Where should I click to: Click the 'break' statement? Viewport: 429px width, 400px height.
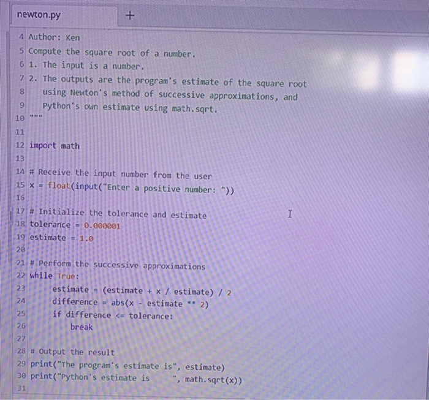[82, 327]
